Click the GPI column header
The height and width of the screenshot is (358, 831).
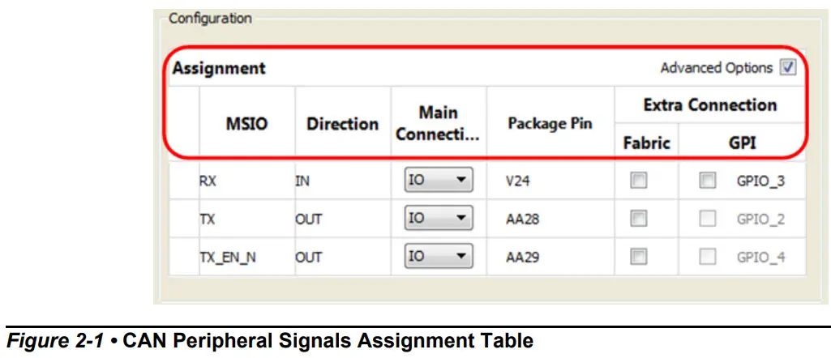[x=742, y=143]
